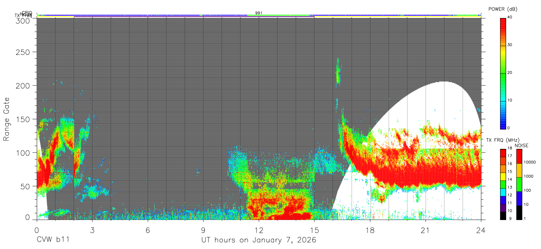Click the 20 label on the power colorbar

coord(510,72)
